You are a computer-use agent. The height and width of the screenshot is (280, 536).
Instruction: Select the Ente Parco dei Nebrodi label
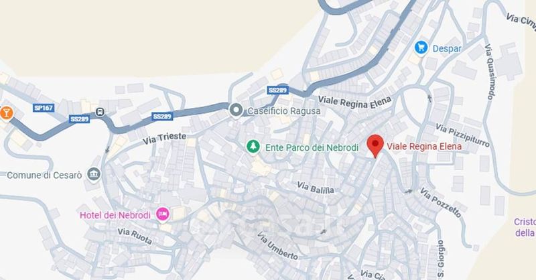coord(312,147)
